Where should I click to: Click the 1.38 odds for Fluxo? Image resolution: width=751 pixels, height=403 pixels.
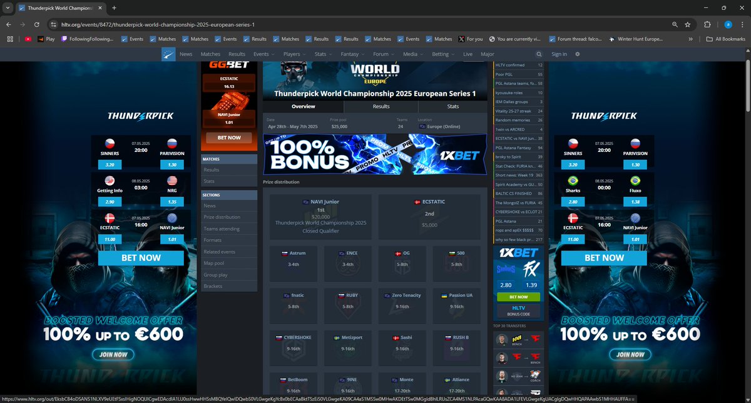635,203
